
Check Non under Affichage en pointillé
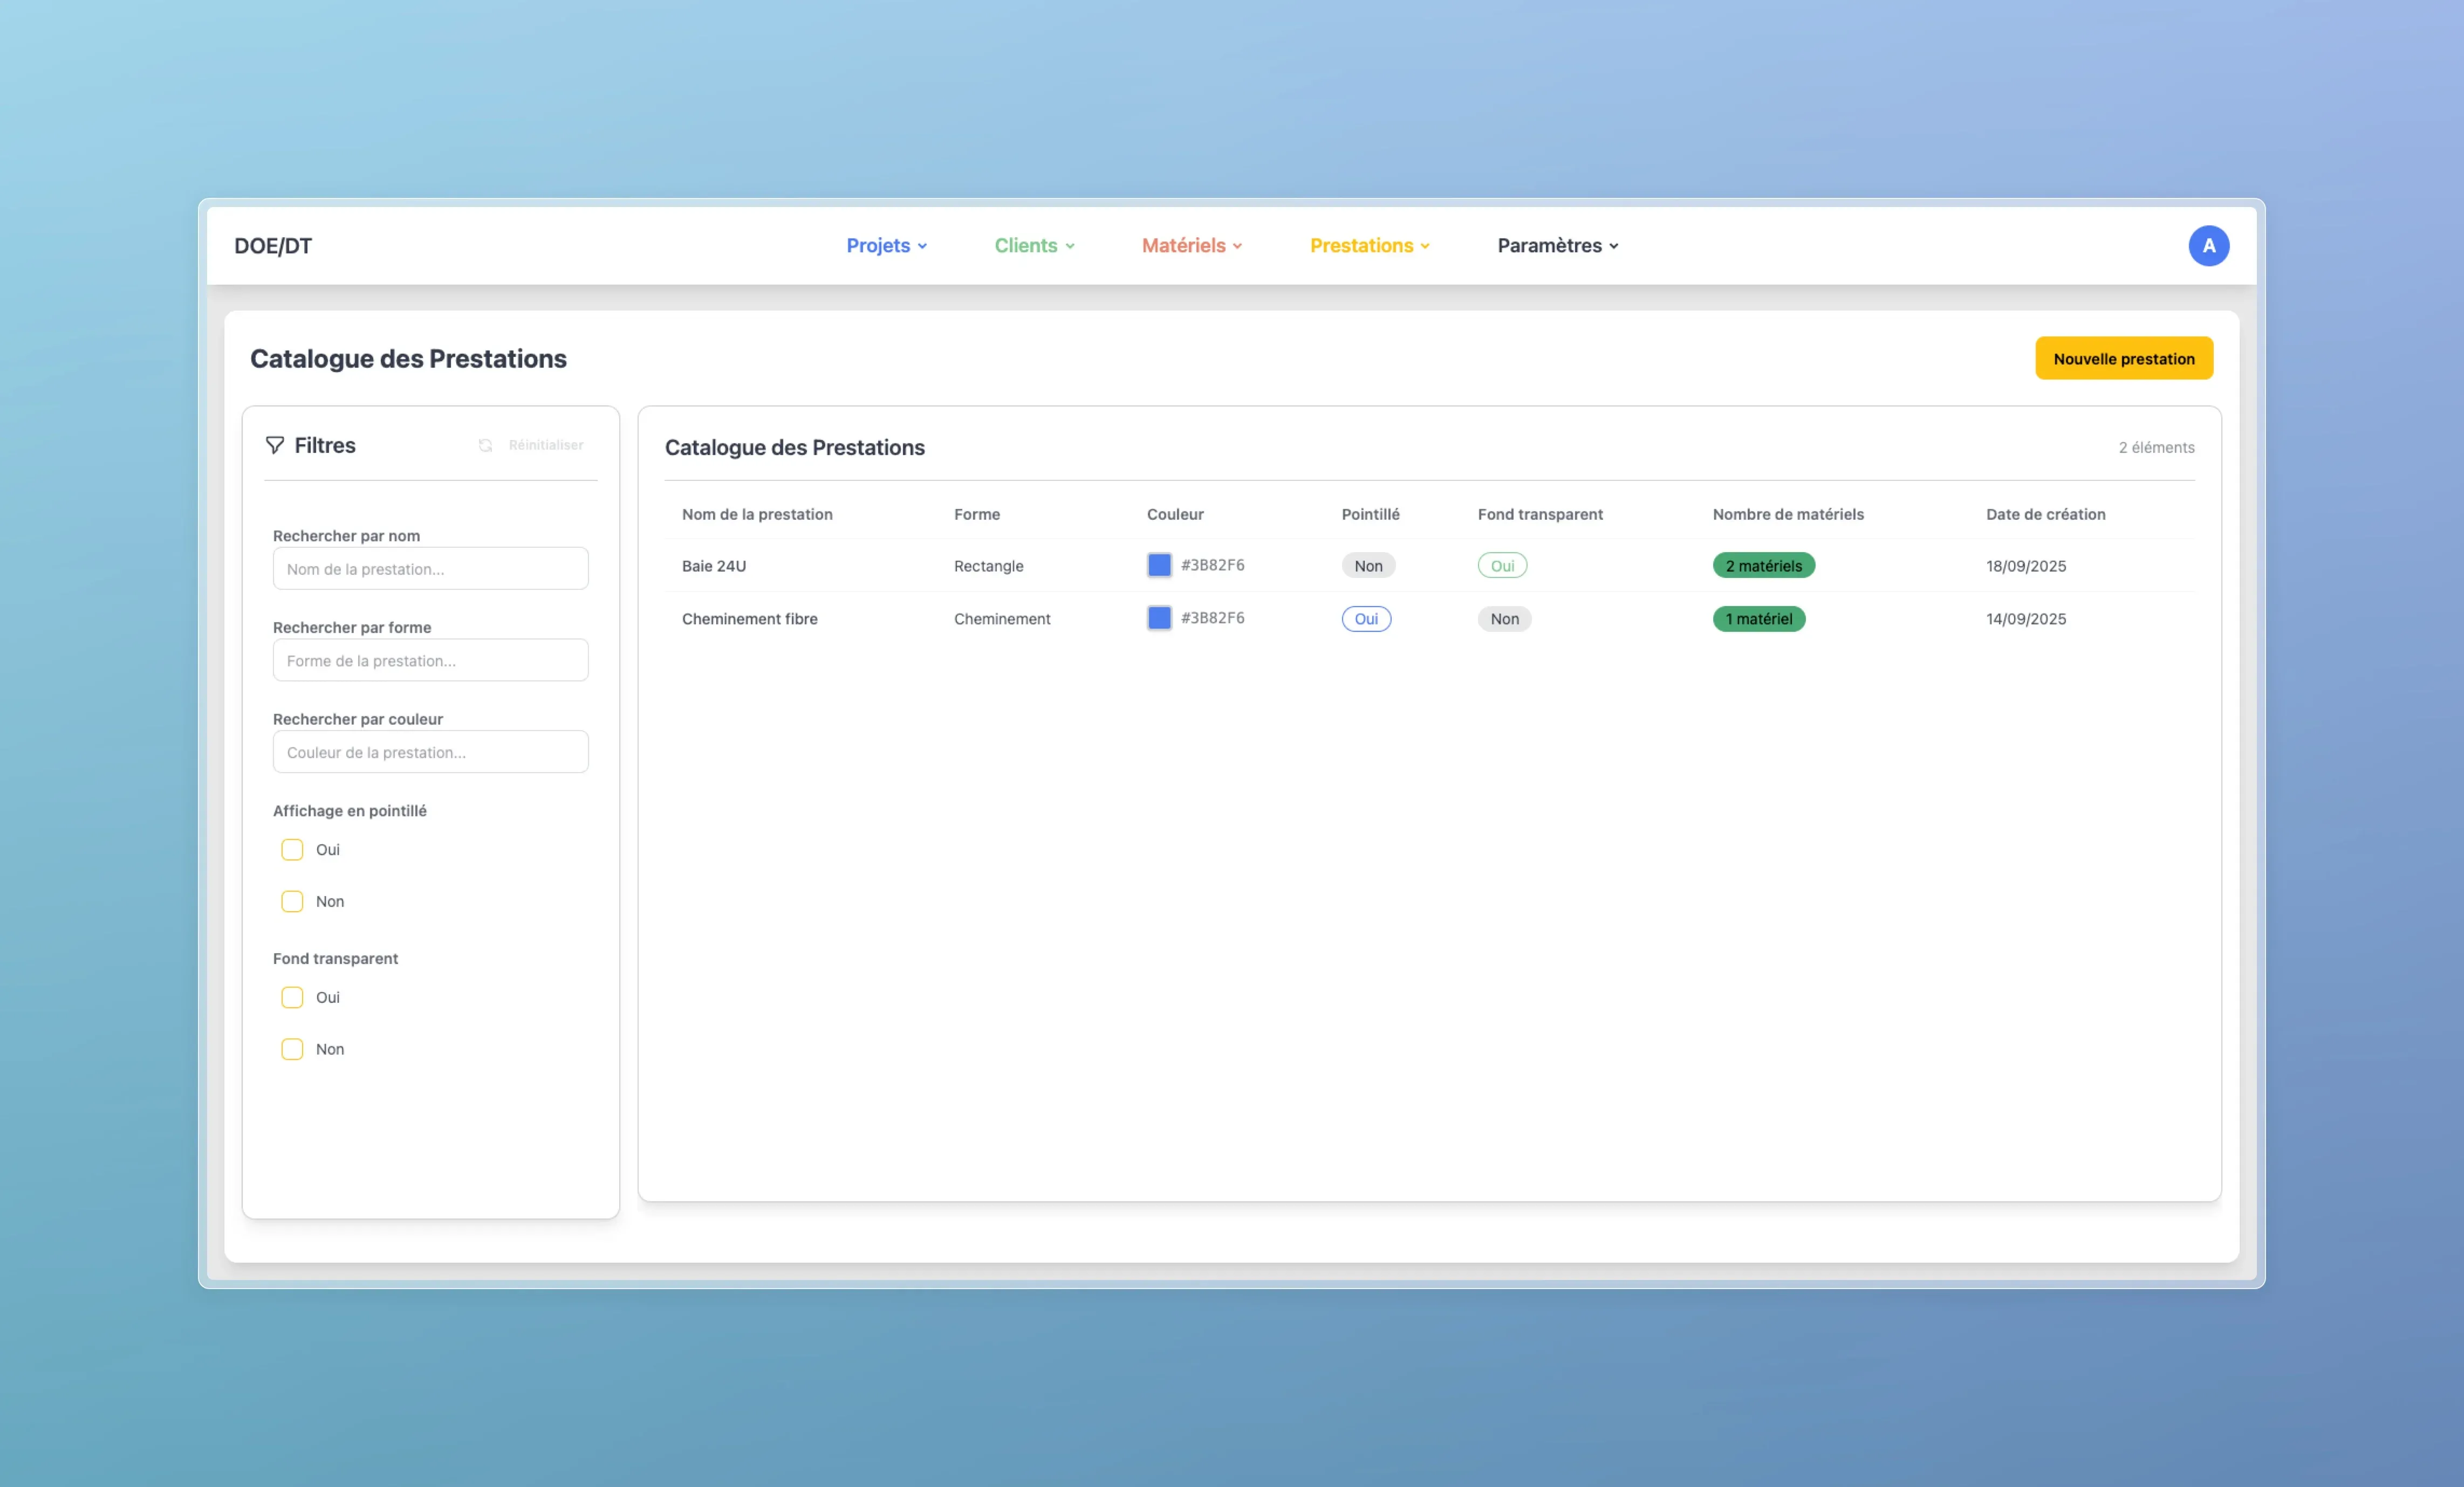[x=292, y=901]
